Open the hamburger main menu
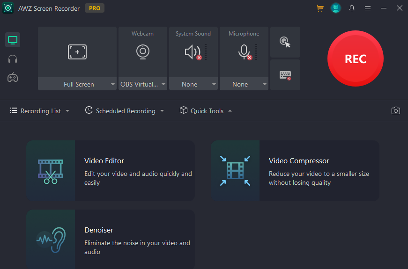Screen dimensions: 408x269 [x=368, y=8]
